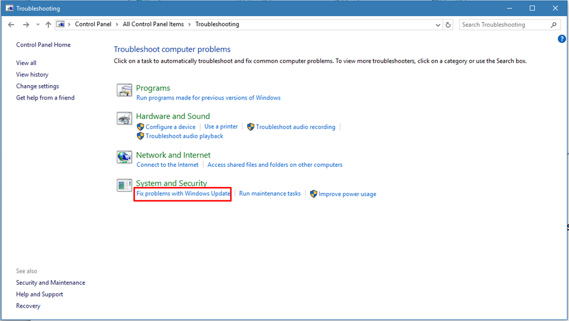Select Control Panel Home in the sidebar
This screenshot has width=569, height=321.
[43, 45]
